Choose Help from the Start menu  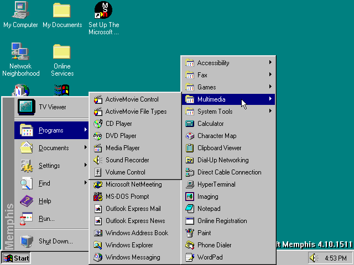pyautogui.click(x=51, y=201)
